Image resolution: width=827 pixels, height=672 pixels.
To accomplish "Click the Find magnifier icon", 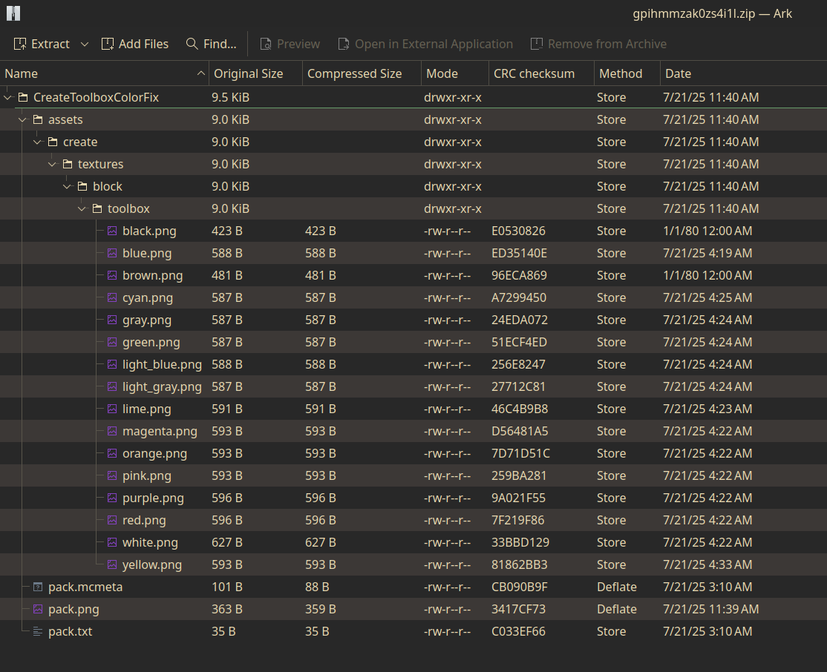I will 192,44.
